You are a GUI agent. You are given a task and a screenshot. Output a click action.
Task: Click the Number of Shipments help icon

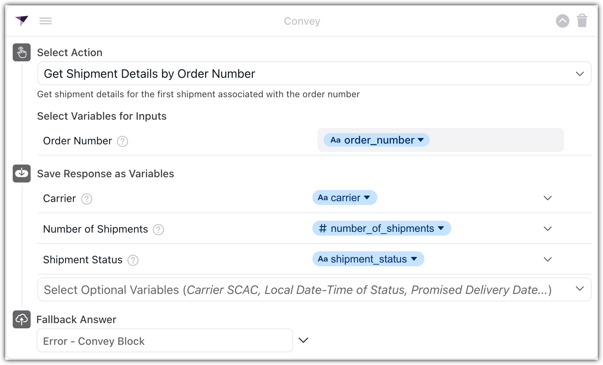click(x=158, y=230)
